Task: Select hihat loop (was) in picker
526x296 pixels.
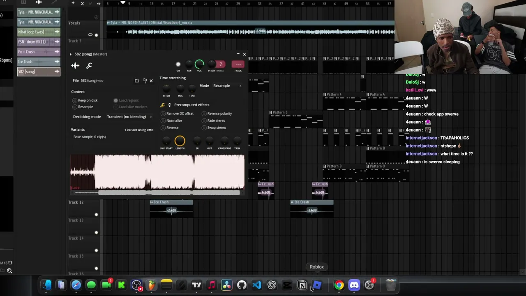Action: pos(39,32)
